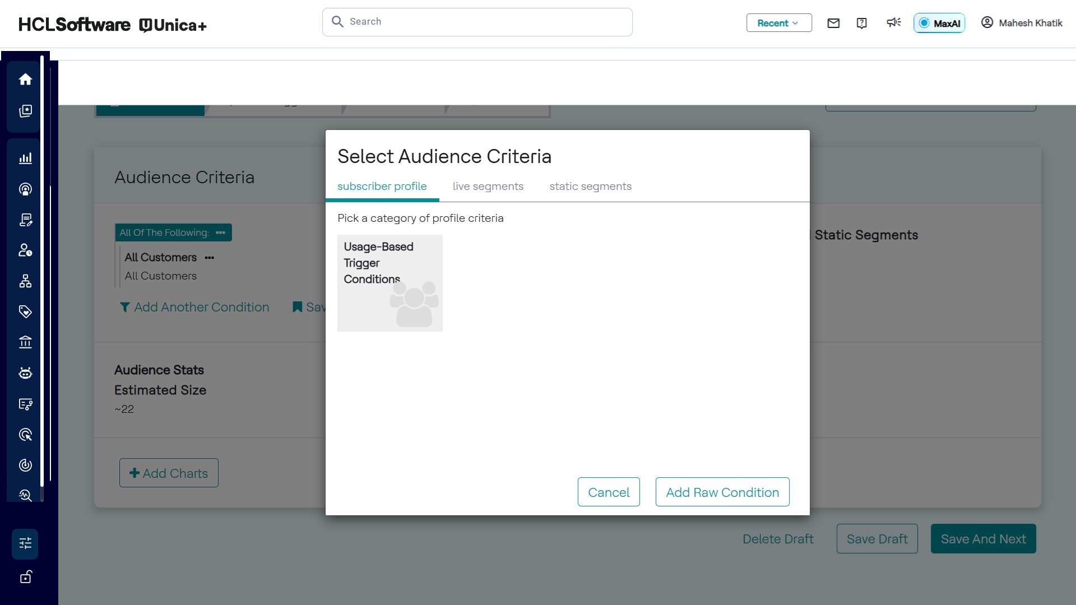Image resolution: width=1076 pixels, height=605 pixels.
Task: Click the price tag sidebar icon
Action: click(x=25, y=311)
